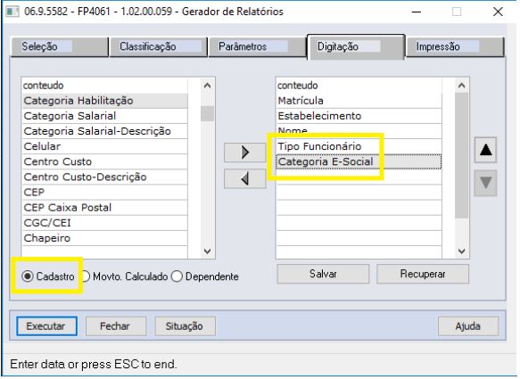Image resolution: width=520 pixels, height=379 pixels.
Task: Click Salvar to save layout
Action: click(323, 274)
